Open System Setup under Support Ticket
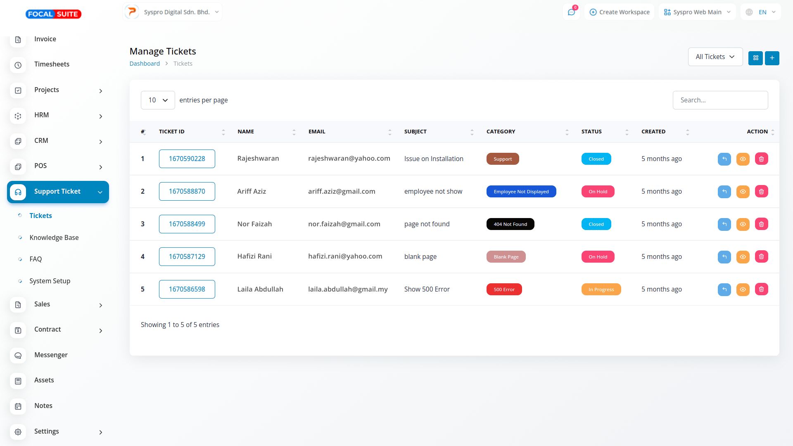 click(50, 281)
